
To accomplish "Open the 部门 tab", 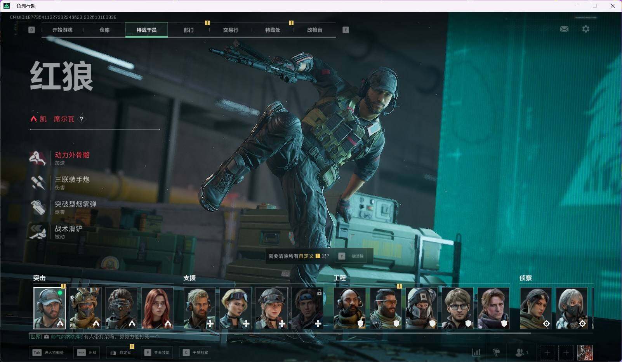I will [x=189, y=30].
